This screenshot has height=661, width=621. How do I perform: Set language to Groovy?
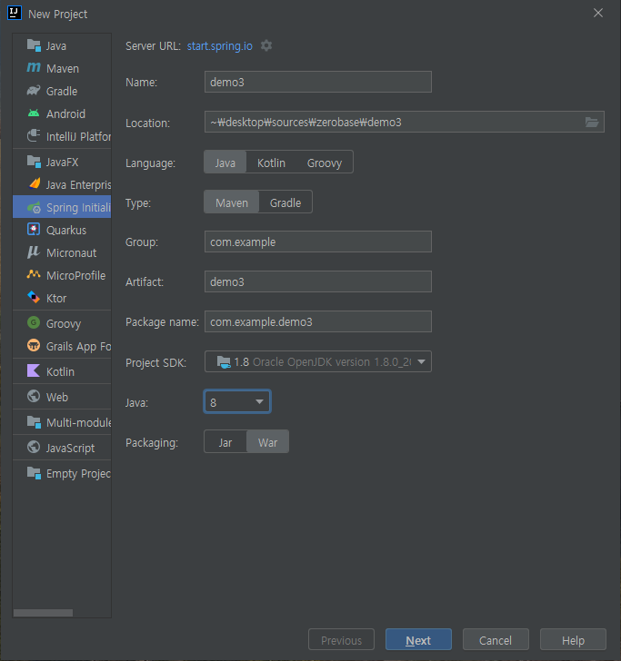(x=325, y=163)
